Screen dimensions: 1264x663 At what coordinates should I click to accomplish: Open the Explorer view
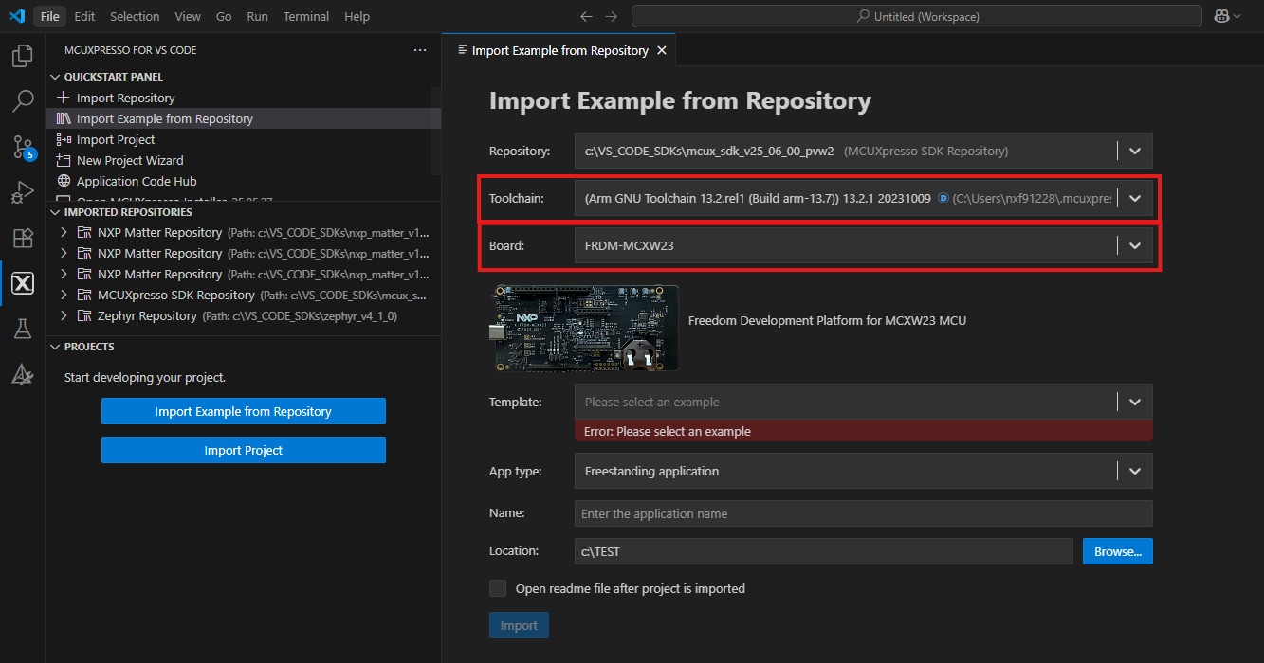point(22,56)
